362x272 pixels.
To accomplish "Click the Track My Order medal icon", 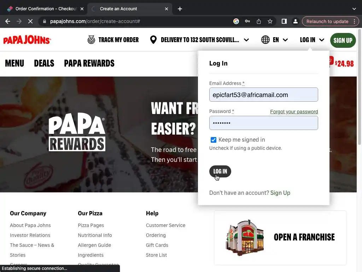I will click(x=91, y=40).
